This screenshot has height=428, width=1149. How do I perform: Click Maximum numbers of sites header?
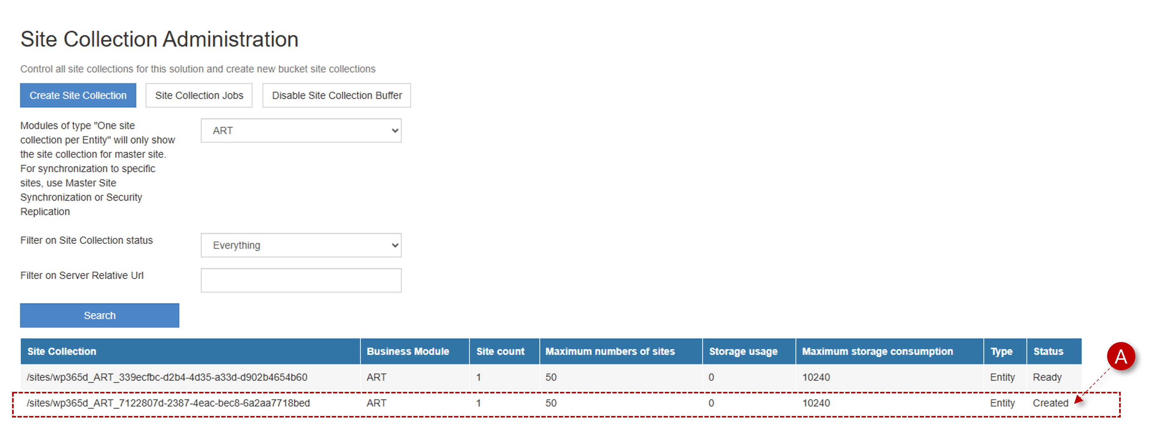coord(610,351)
